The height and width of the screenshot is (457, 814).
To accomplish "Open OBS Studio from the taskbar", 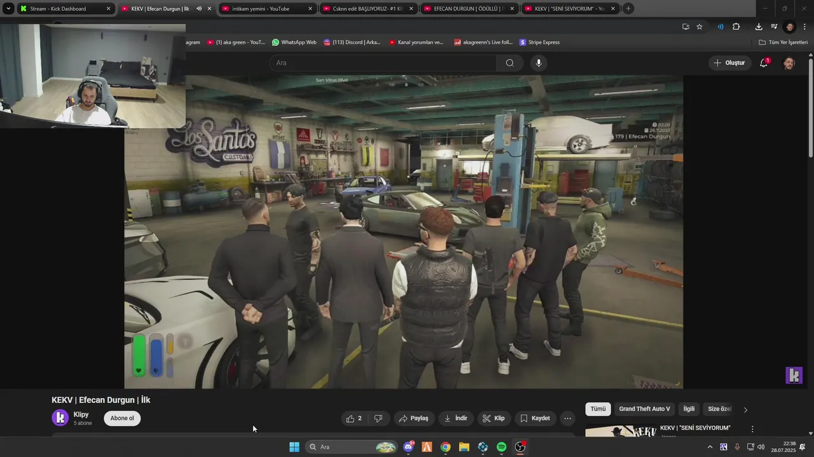I will tap(520, 447).
